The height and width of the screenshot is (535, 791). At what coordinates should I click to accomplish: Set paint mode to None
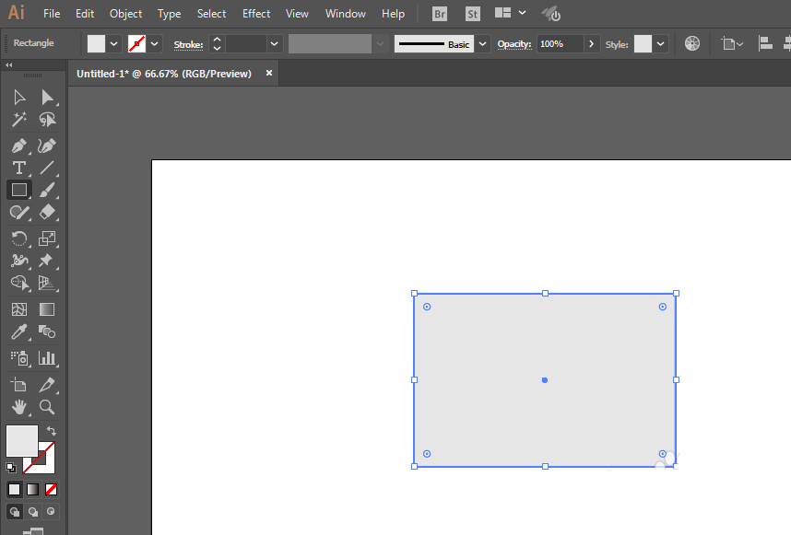pyautogui.click(x=51, y=489)
